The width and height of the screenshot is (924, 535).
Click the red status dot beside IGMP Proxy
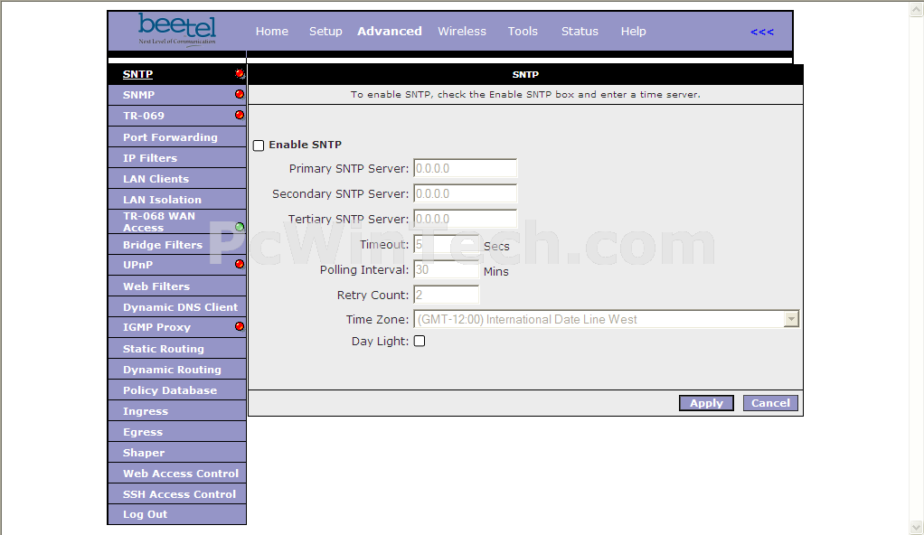click(240, 326)
